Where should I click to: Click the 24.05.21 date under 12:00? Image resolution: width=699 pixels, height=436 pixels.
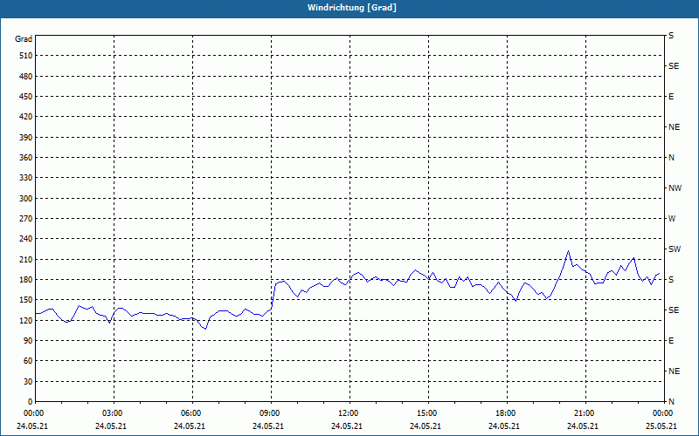pos(346,426)
